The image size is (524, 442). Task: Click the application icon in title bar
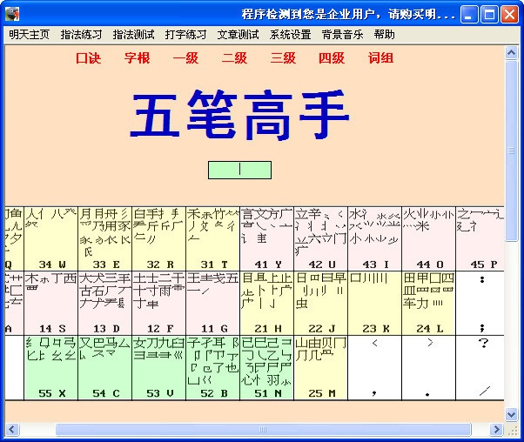[12, 15]
